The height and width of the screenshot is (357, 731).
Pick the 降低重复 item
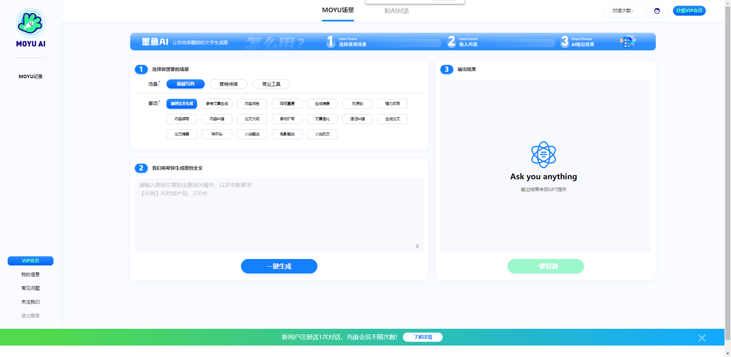[287, 104]
